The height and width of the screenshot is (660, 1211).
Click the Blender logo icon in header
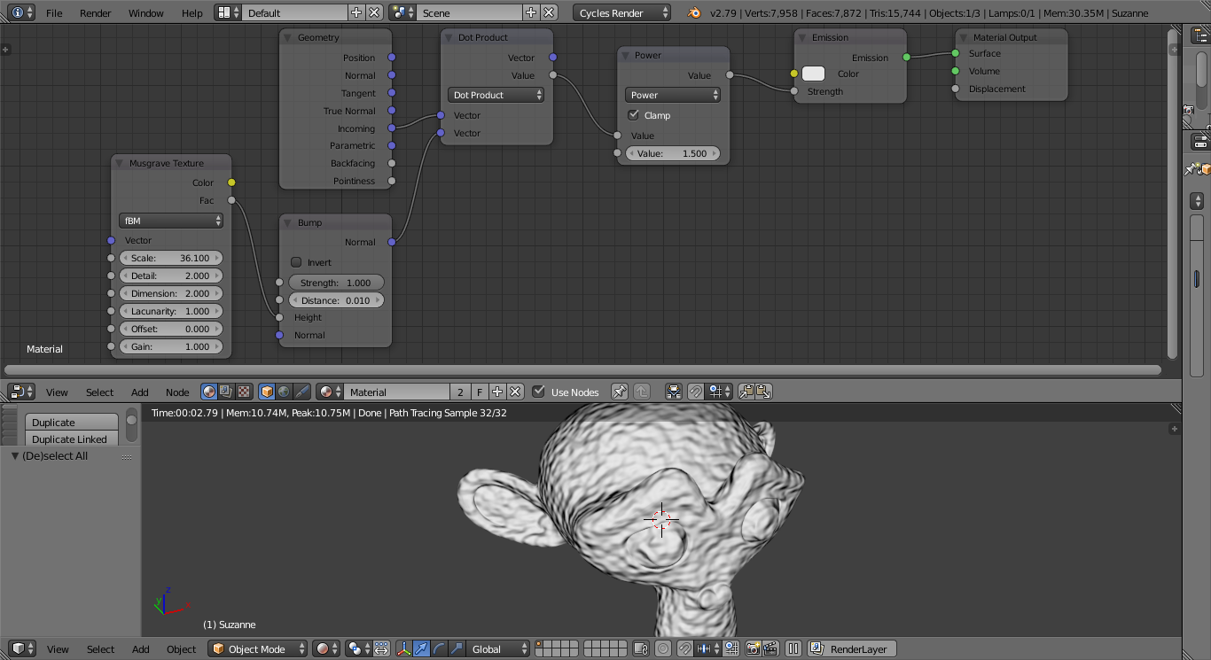pos(695,12)
